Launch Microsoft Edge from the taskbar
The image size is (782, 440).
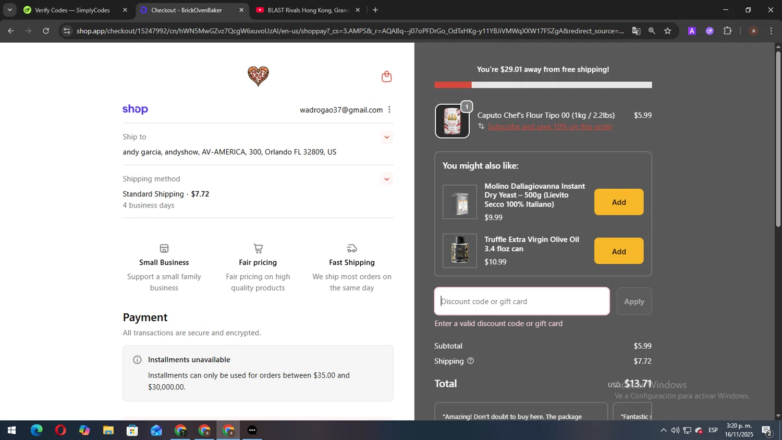tap(36, 431)
